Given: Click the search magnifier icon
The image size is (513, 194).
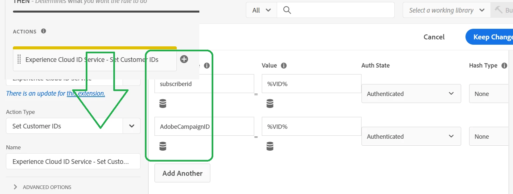Looking at the screenshot, I should click(x=287, y=10).
